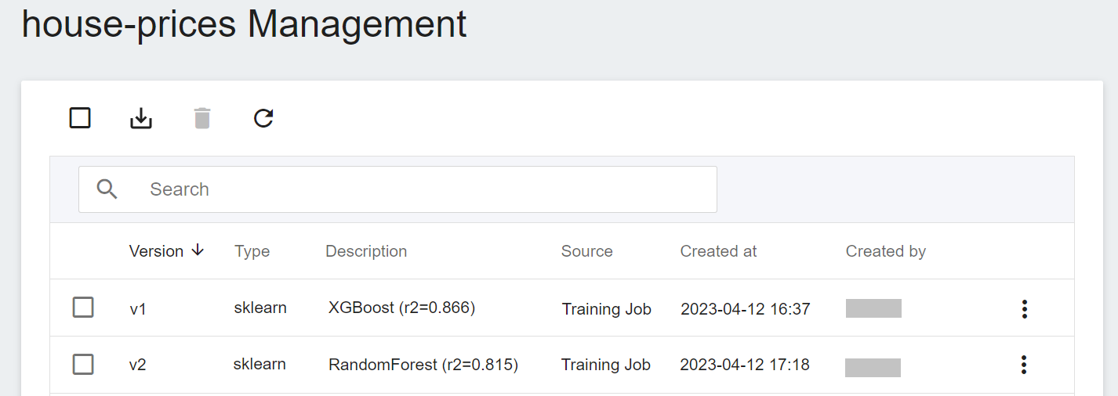
Task: Click the search magnifier icon
Action: coord(107,189)
